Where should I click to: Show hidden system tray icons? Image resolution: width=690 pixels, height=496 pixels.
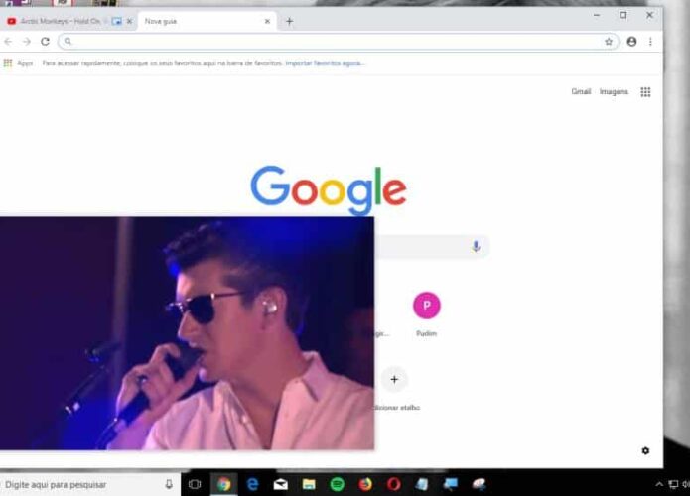point(659,484)
